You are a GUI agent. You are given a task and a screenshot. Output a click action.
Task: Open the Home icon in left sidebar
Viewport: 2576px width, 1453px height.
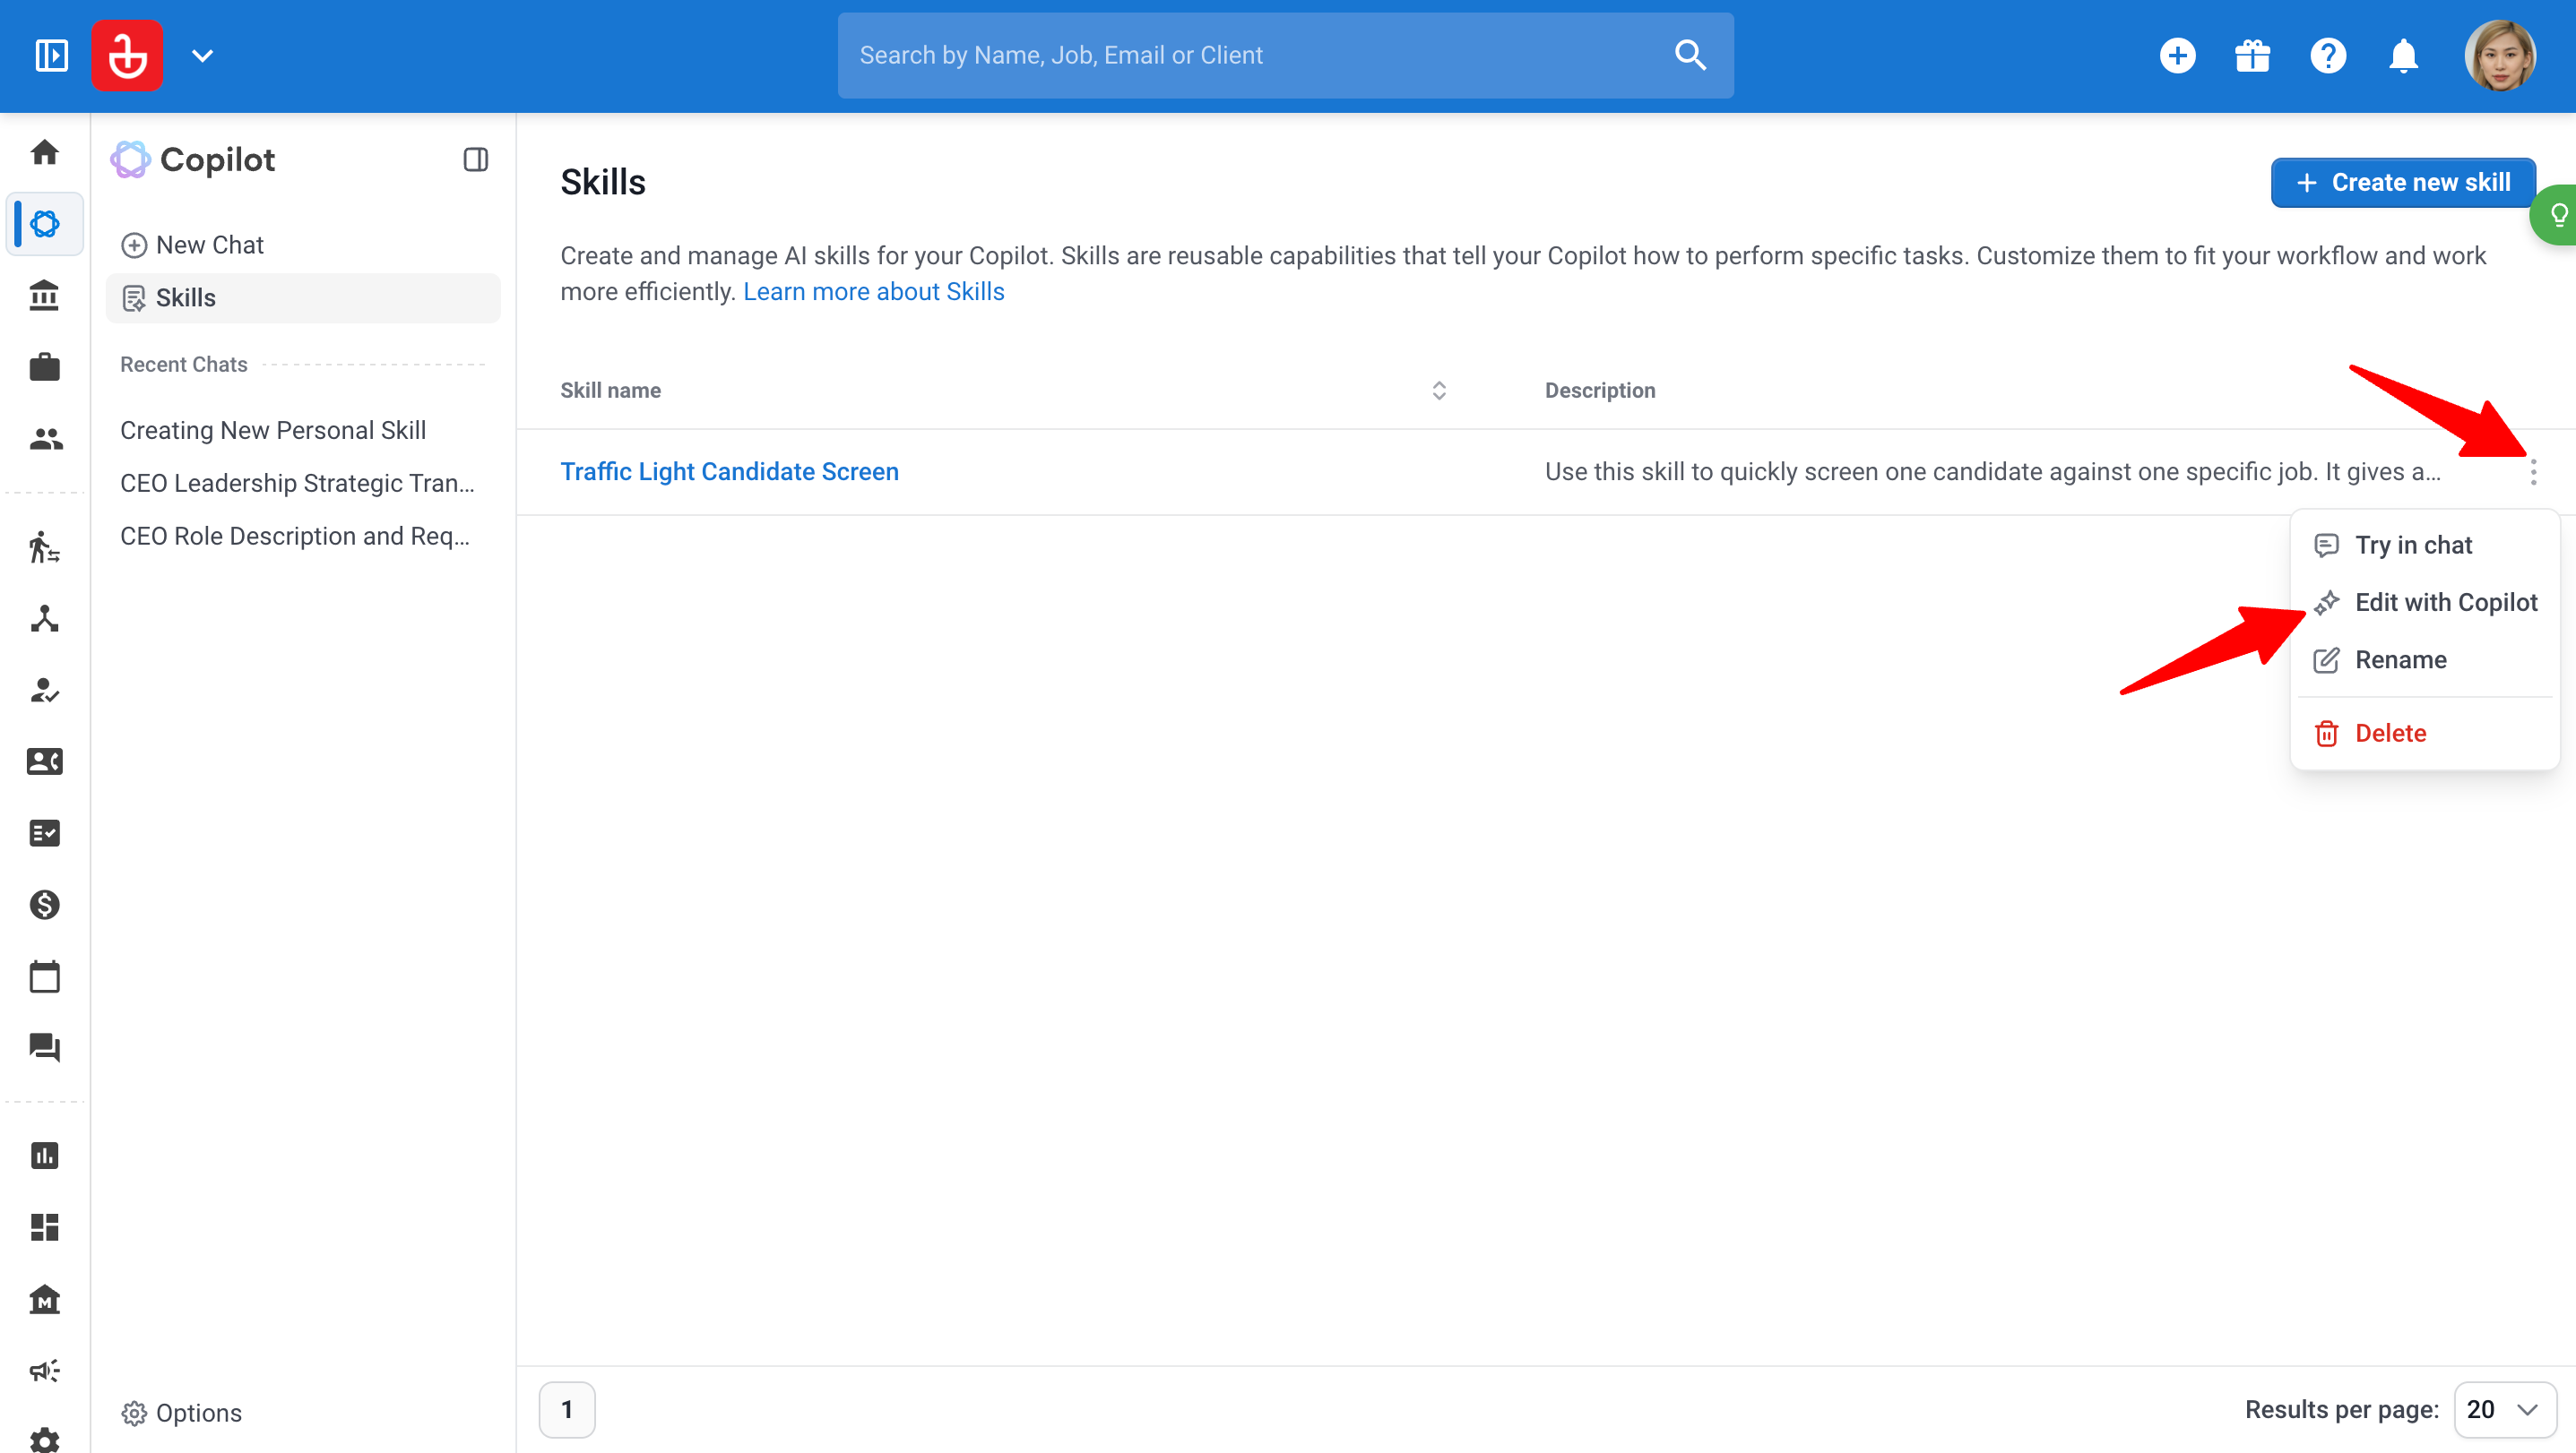tap(44, 152)
